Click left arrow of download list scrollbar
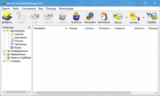This screenshot has width=160, height=96. tap(34, 93)
